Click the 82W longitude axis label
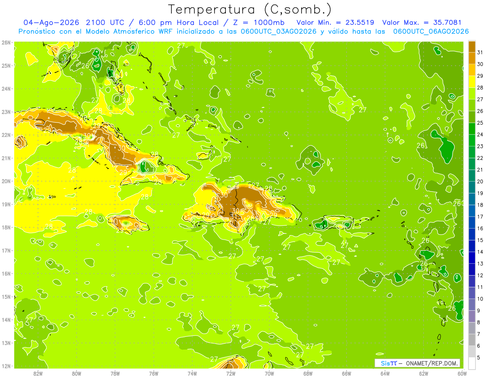This screenshot has width=491, height=379. pos(38,373)
